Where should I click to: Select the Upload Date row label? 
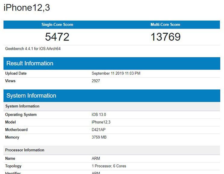click(x=16, y=73)
